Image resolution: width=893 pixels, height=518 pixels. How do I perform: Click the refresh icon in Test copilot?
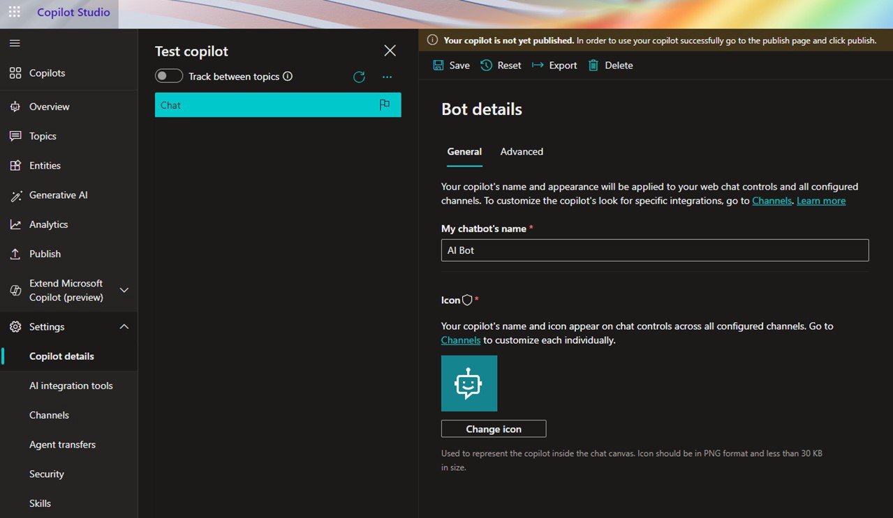359,77
